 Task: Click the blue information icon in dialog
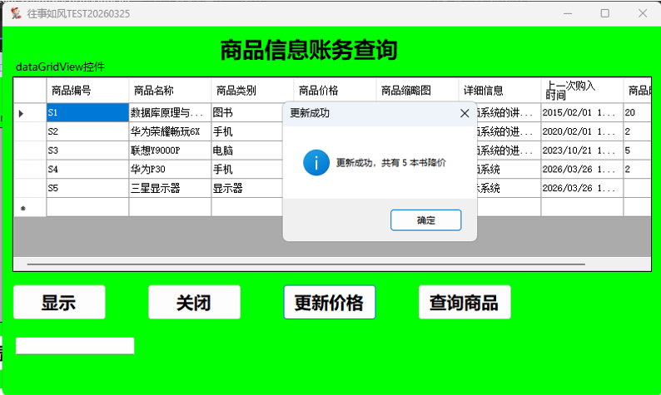point(316,162)
